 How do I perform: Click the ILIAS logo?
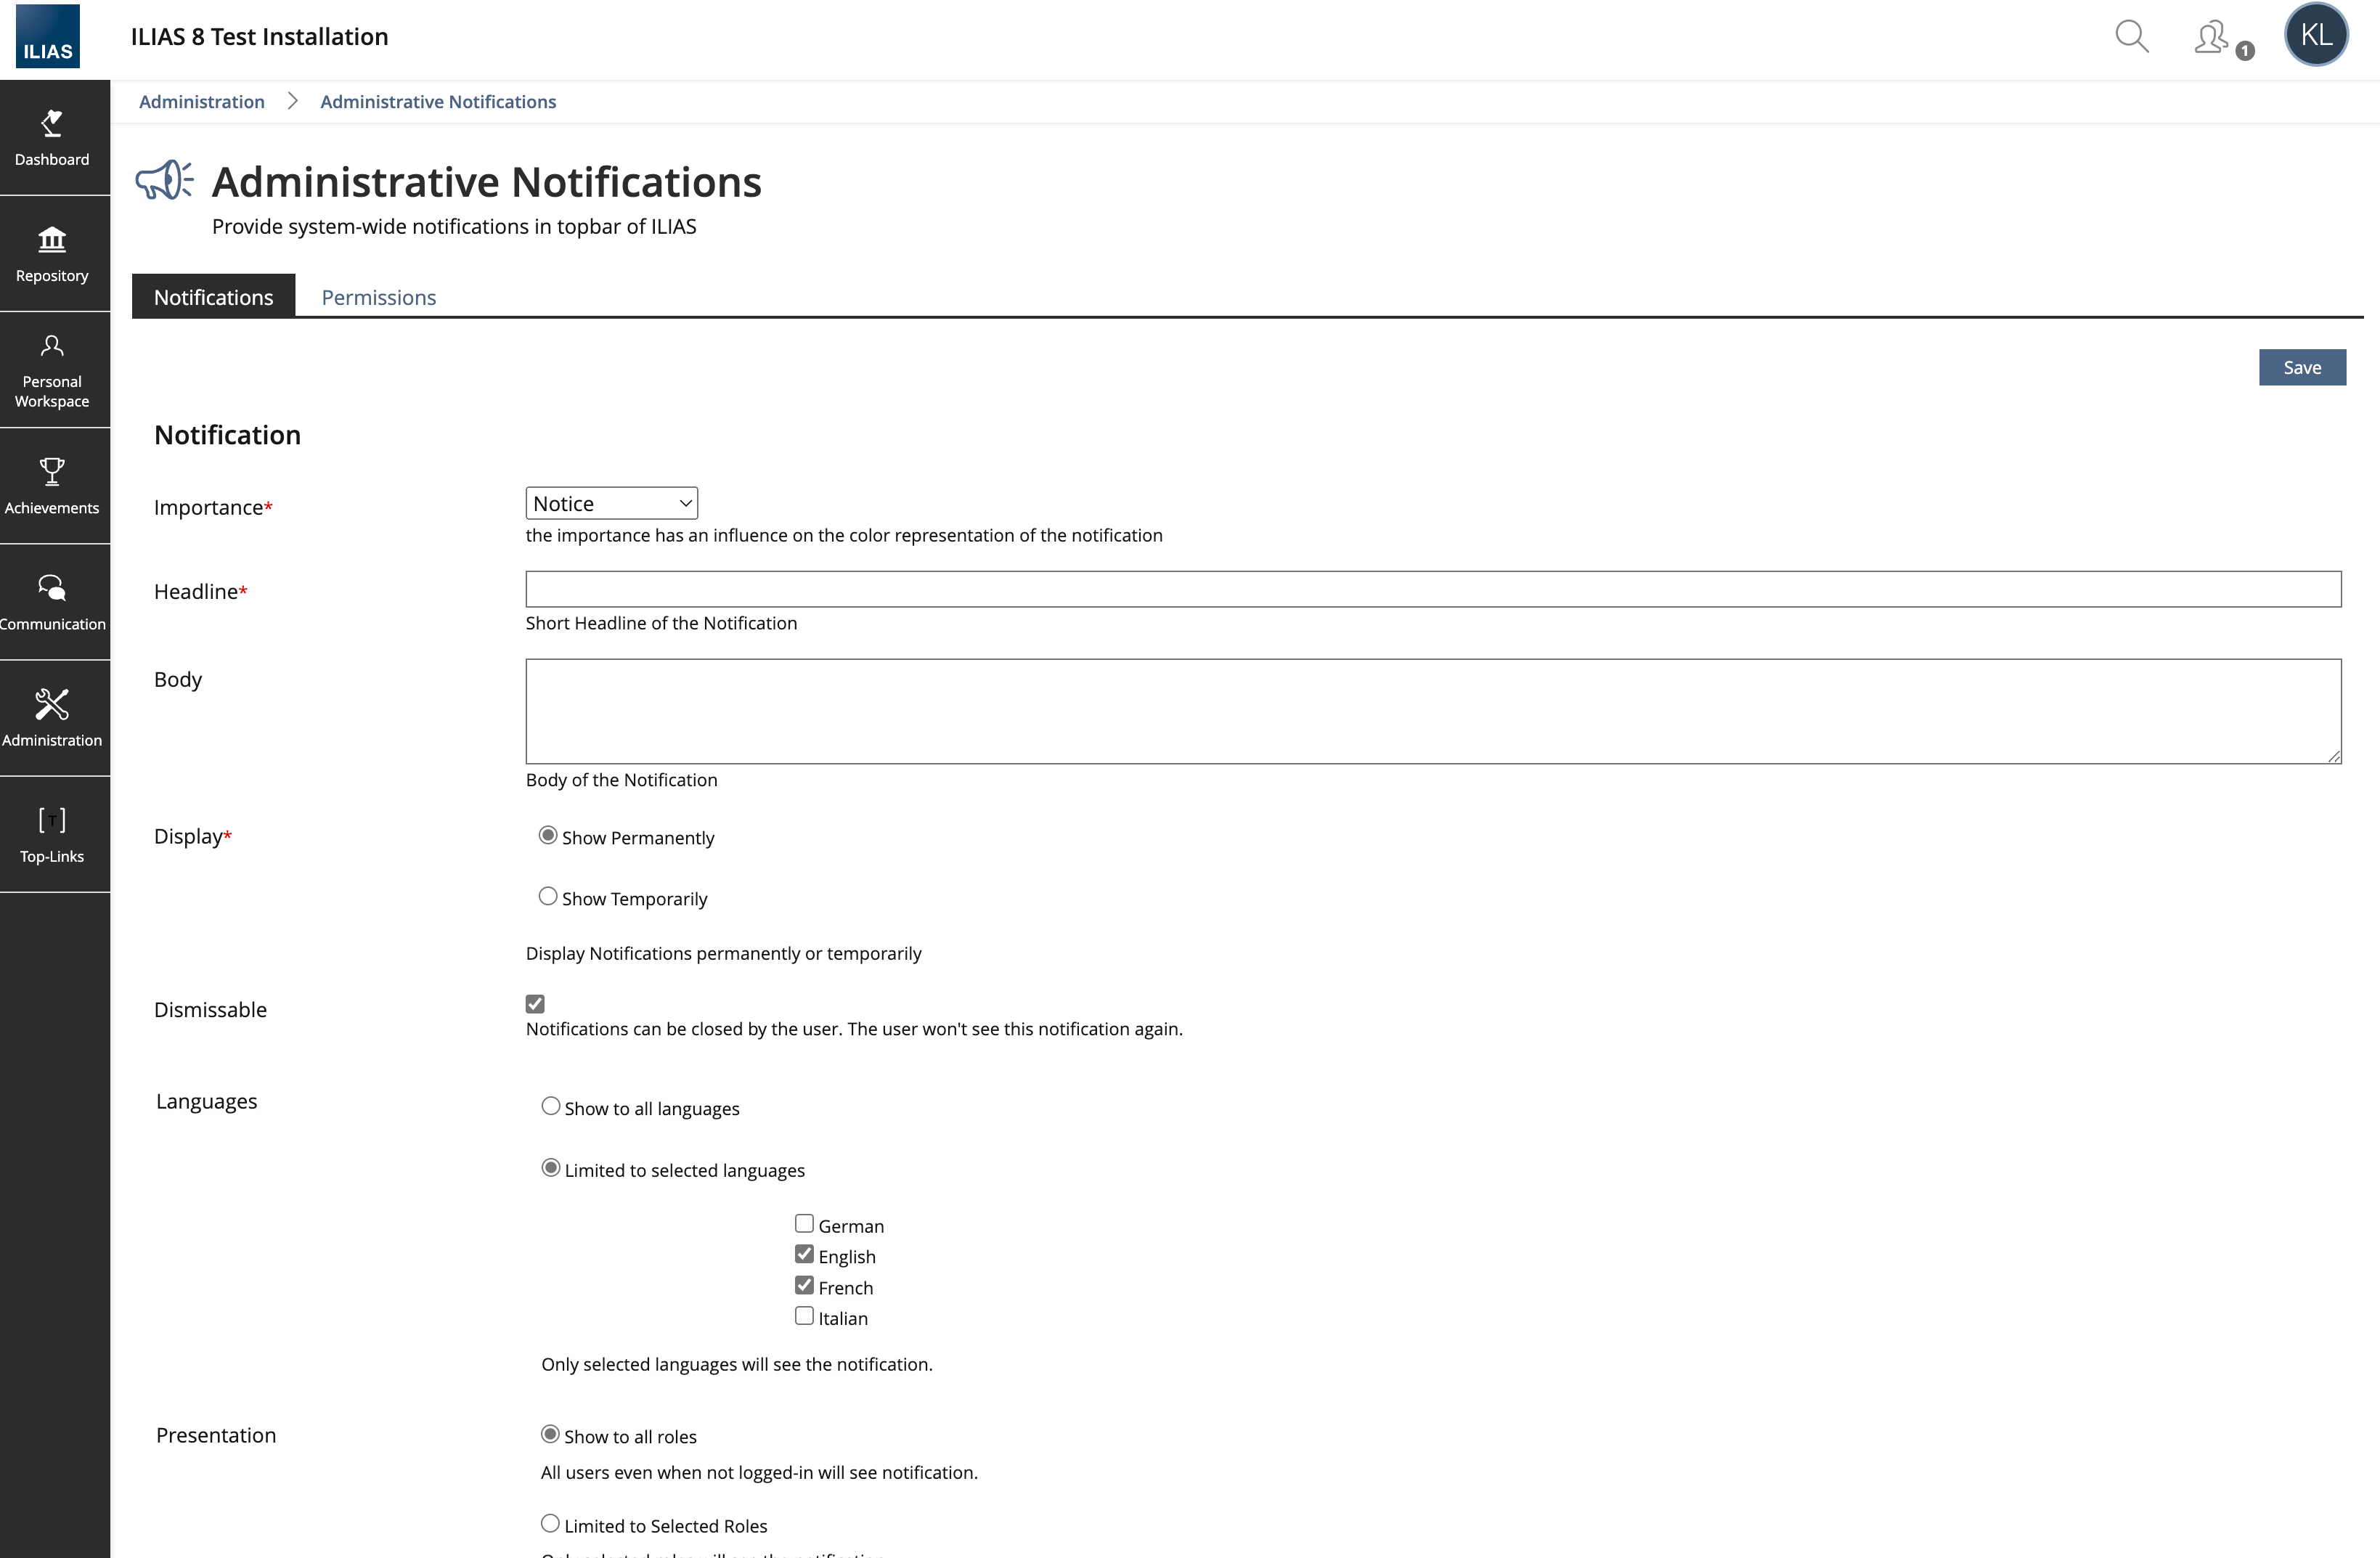(48, 37)
